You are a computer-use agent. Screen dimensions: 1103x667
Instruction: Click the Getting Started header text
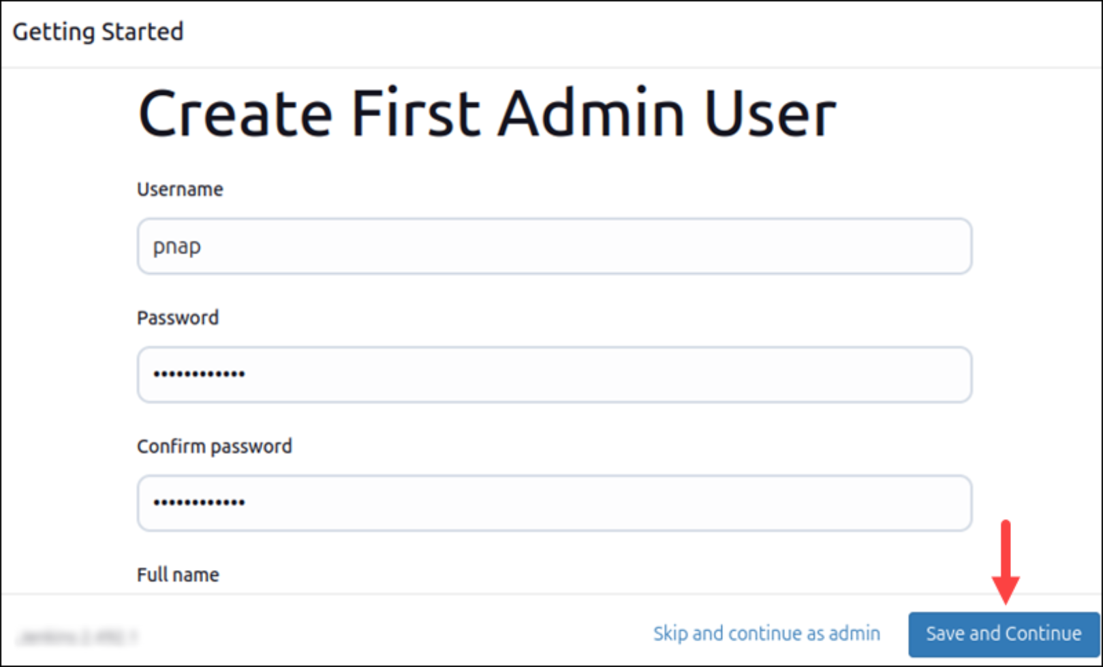(99, 31)
